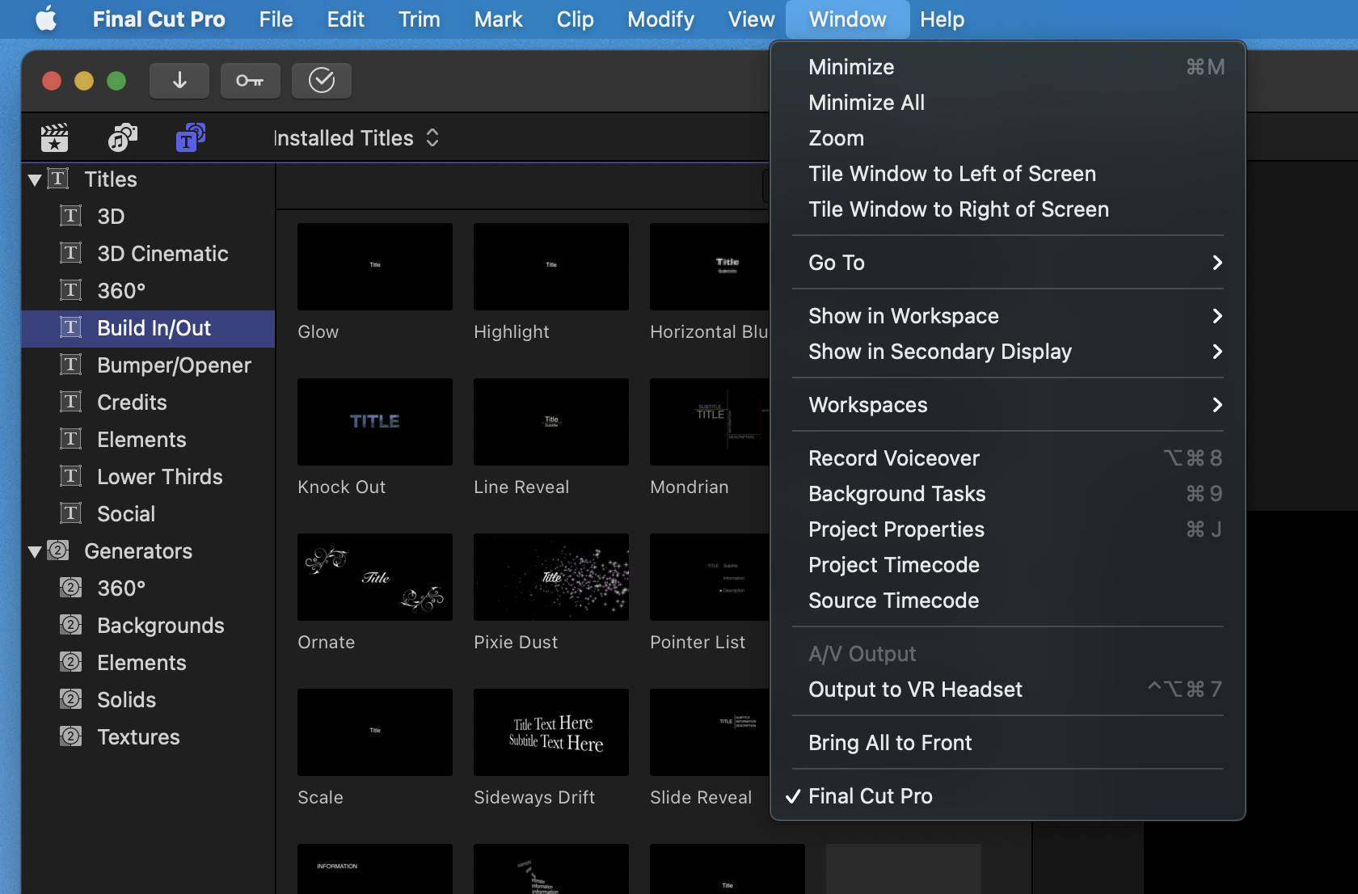The height and width of the screenshot is (894, 1358).
Task: Choose Bring All to Front
Action: point(1008,743)
